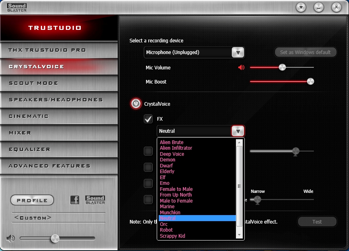Uncheck the FX checkbox
Viewport: 349px width, 251px height.
148,119
